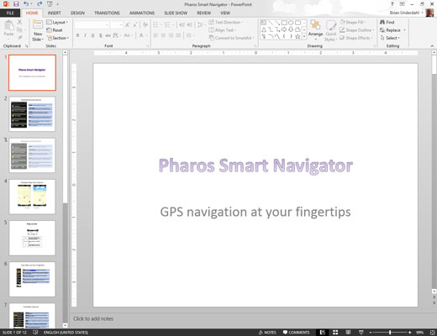Toggle Italic formatting
The height and width of the screenshot is (336, 437).
[85, 35]
